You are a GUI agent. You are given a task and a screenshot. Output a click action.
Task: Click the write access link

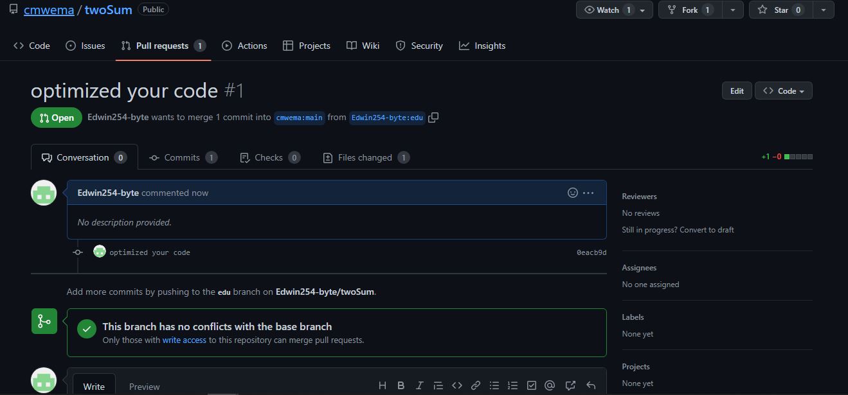(x=185, y=340)
